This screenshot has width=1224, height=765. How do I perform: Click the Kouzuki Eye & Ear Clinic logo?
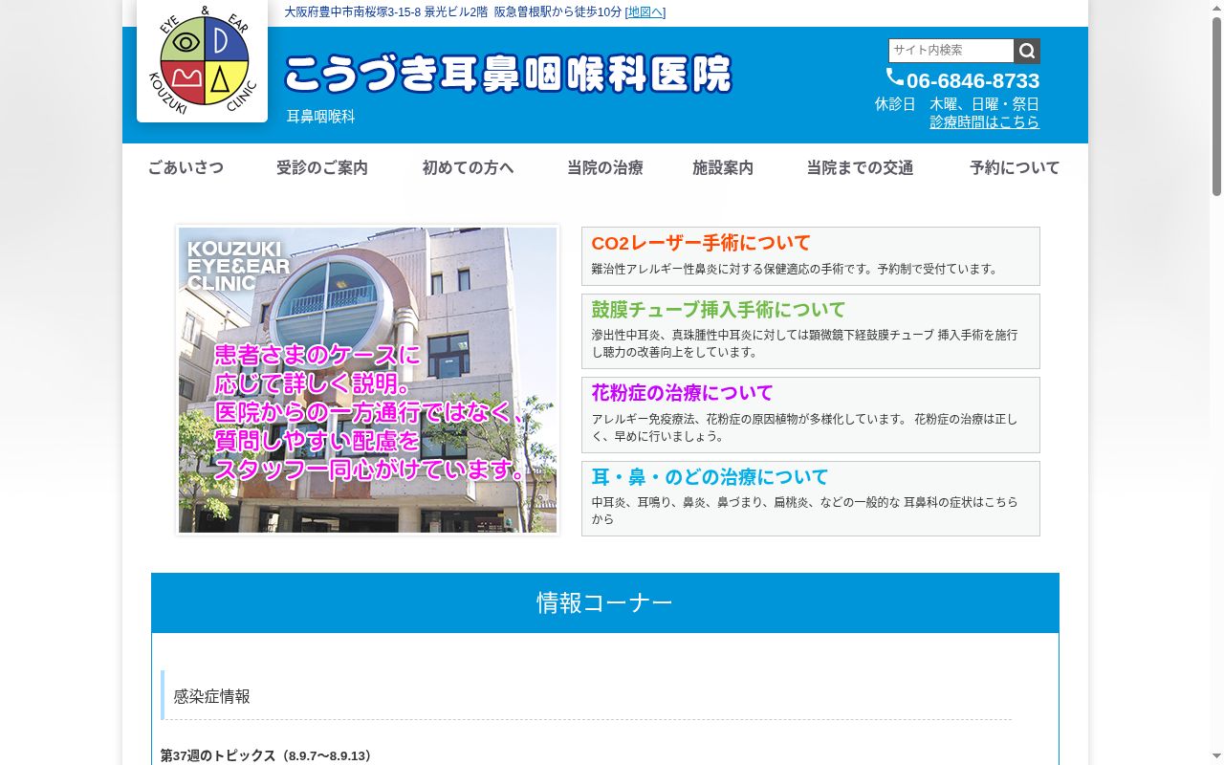(x=202, y=60)
